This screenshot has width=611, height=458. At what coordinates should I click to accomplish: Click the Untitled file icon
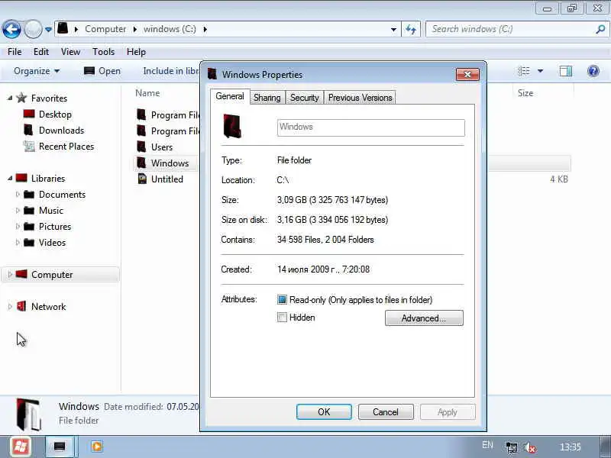tap(142, 179)
